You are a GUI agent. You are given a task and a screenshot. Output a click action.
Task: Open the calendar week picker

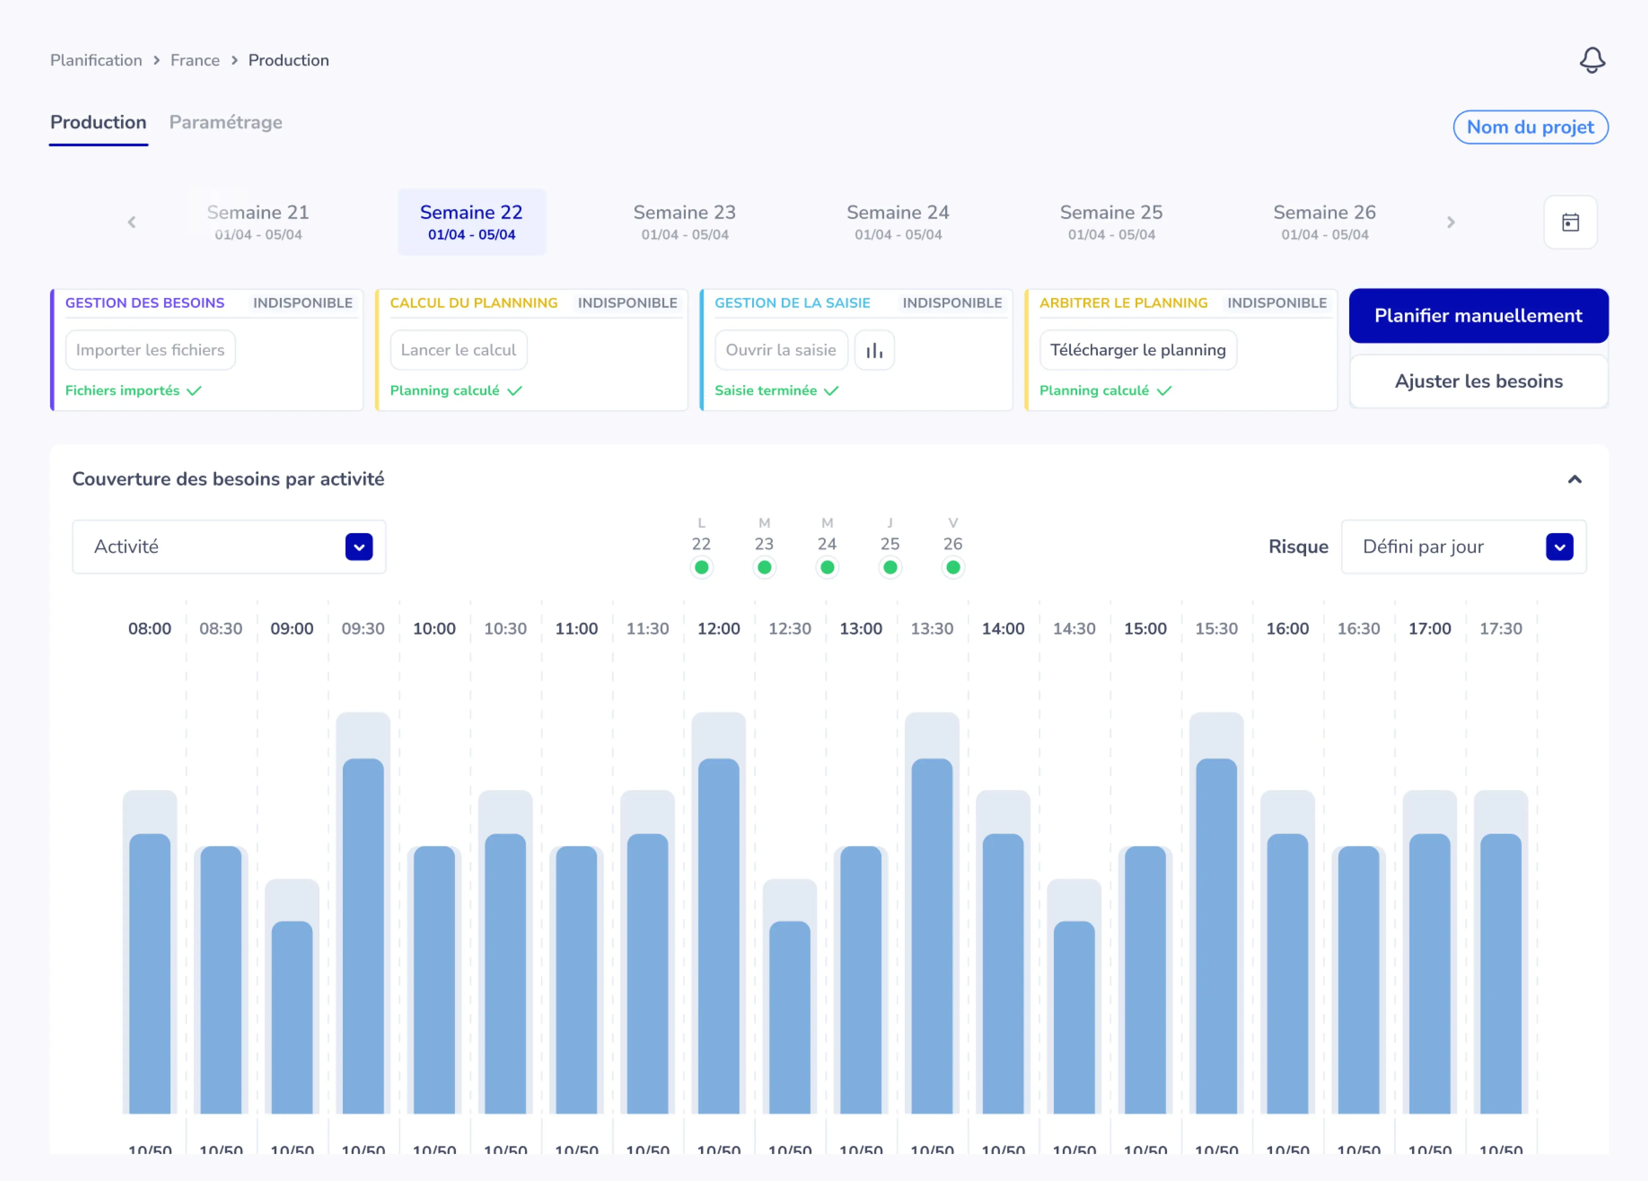[1570, 222]
